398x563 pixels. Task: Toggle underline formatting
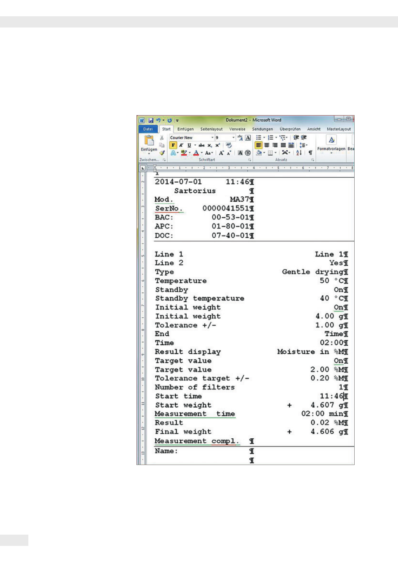(x=189, y=145)
